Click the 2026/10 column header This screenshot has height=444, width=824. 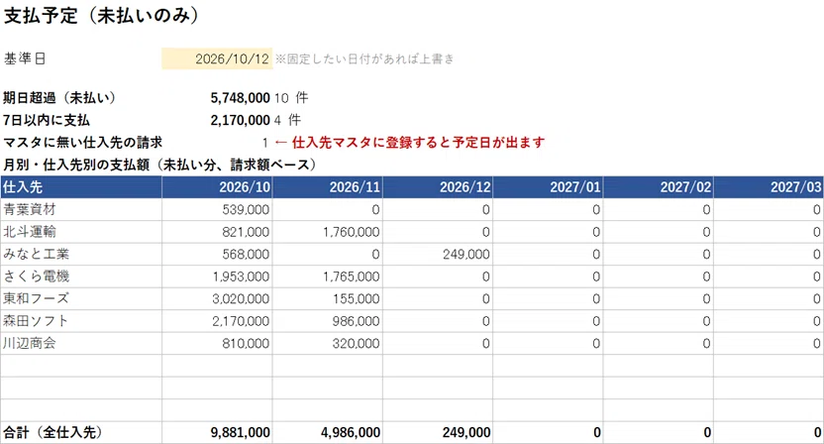coord(217,187)
